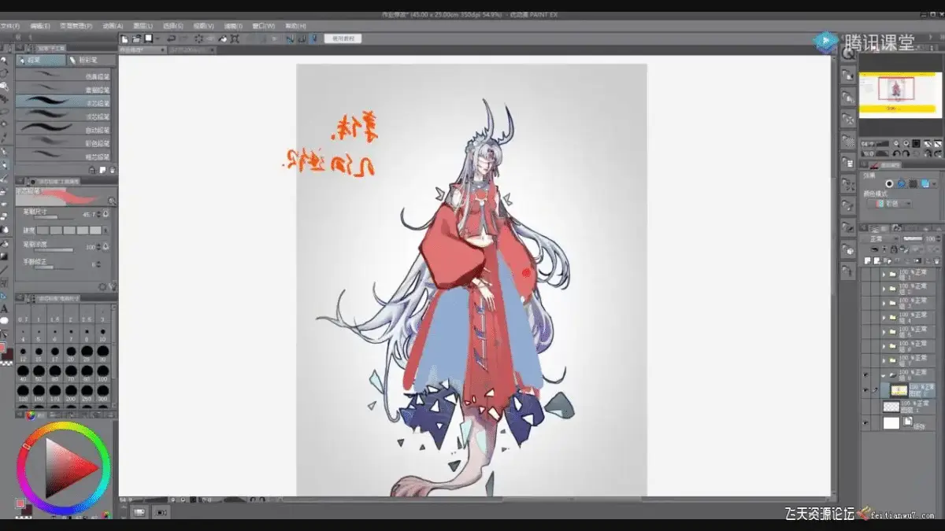Open the dropdown arrow next to the Save icon

click(x=157, y=38)
